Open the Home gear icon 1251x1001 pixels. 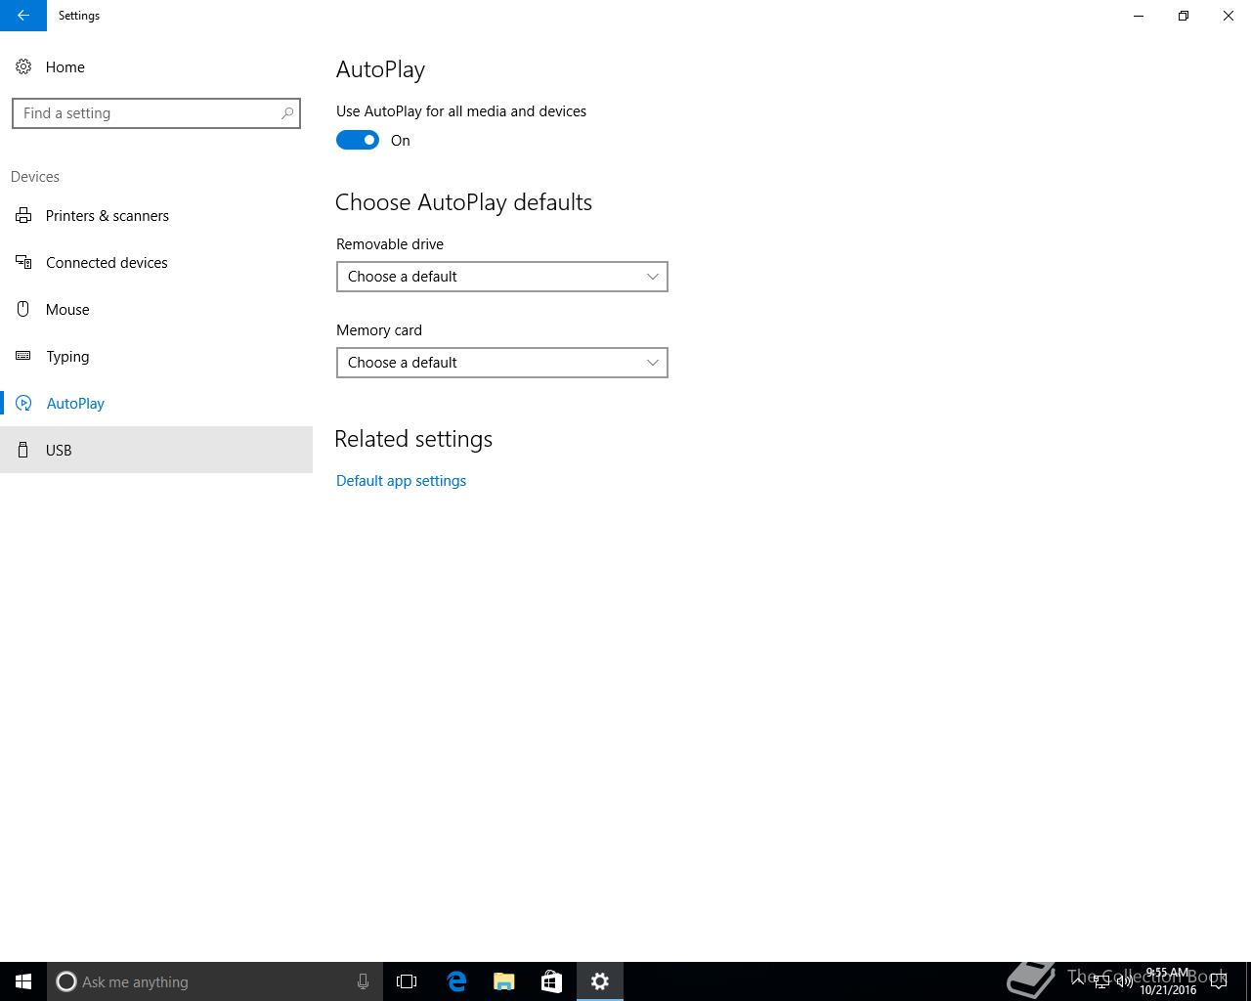(x=23, y=66)
